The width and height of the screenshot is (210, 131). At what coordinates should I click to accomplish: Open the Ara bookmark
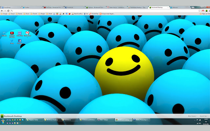[86, 14]
